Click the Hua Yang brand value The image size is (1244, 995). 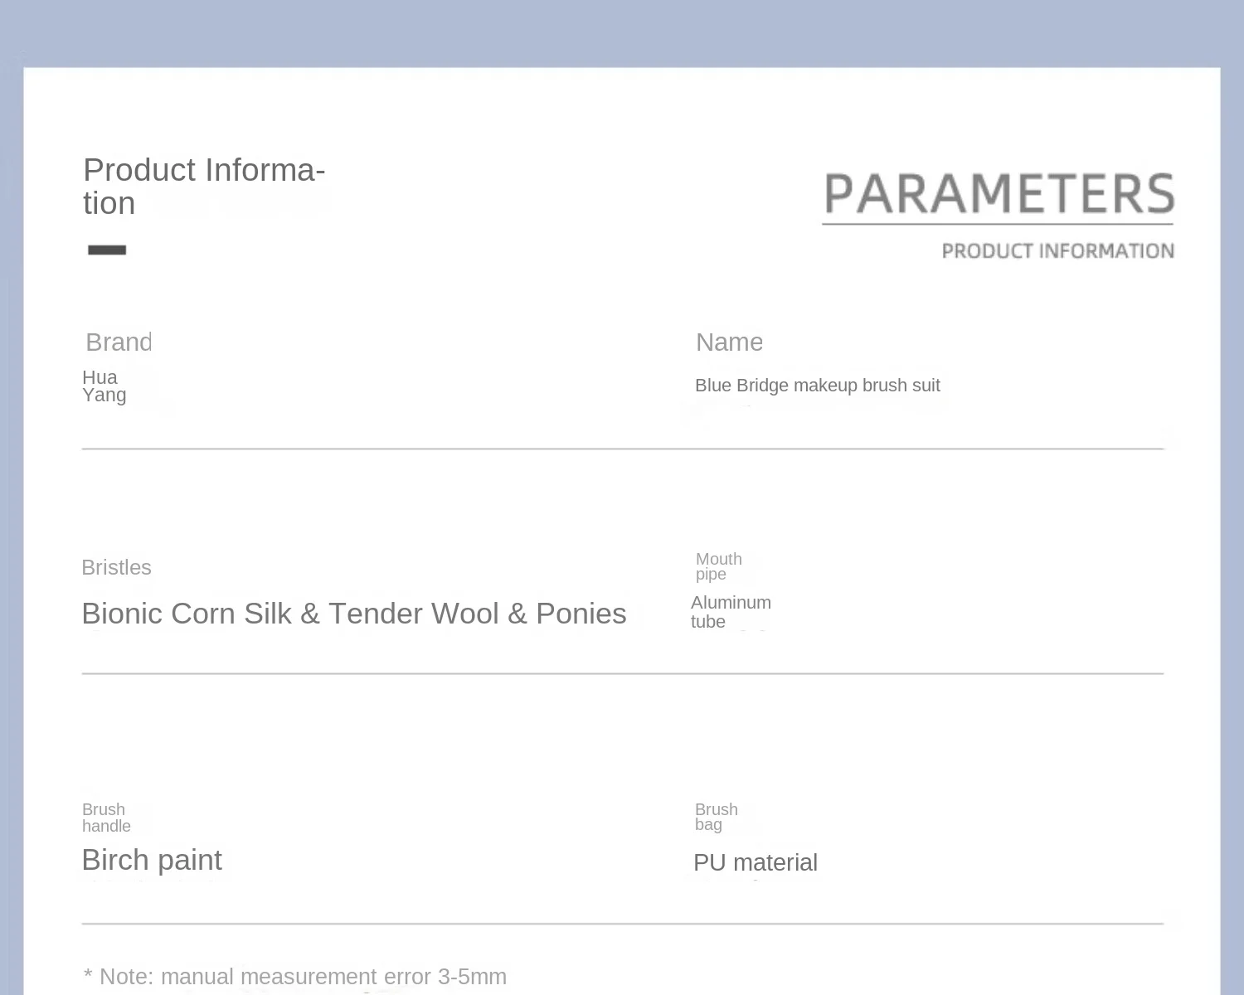pyautogui.click(x=104, y=386)
